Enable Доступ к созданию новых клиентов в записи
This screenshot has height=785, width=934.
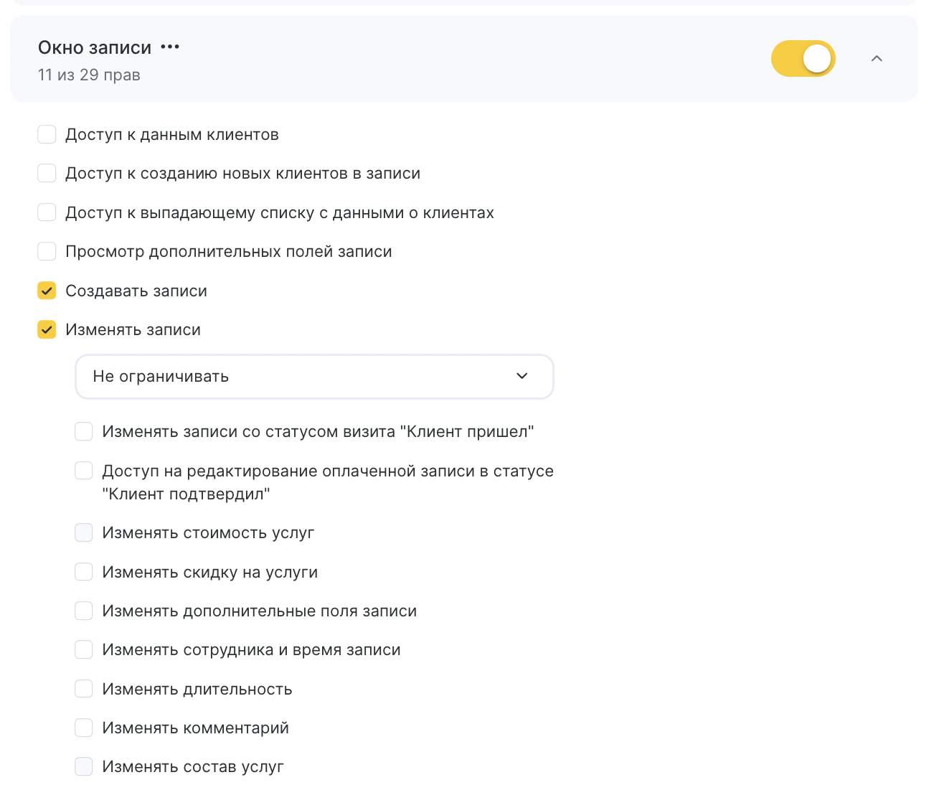coord(47,174)
